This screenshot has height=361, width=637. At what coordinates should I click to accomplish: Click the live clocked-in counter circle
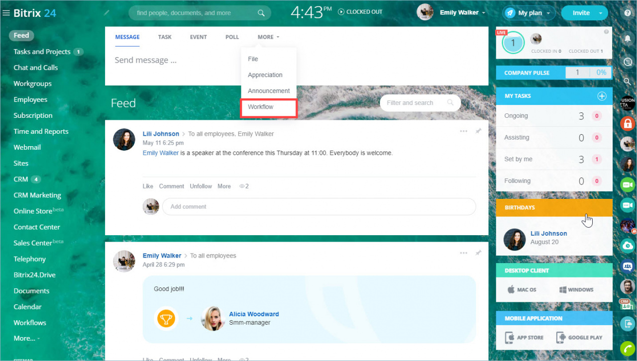click(513, 43)
